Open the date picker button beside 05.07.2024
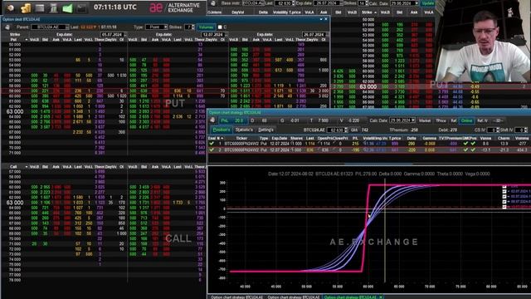This screenshot has width=531, height=299. tap(125, 35)
